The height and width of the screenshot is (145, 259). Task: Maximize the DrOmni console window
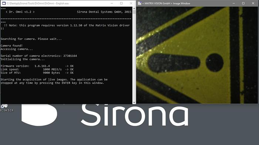pos(121,3)
